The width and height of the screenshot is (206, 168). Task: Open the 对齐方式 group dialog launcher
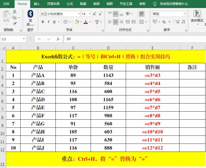(148, 31)
